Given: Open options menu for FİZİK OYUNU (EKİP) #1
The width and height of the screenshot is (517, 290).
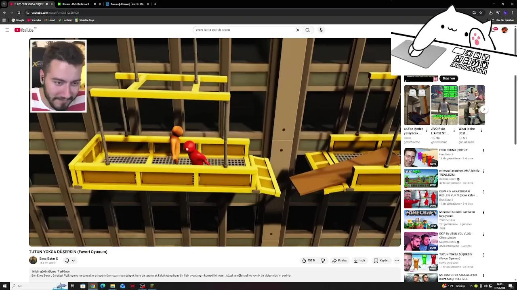Looking at the screenshot, I should pyautogui.click(x=483, y=151).
